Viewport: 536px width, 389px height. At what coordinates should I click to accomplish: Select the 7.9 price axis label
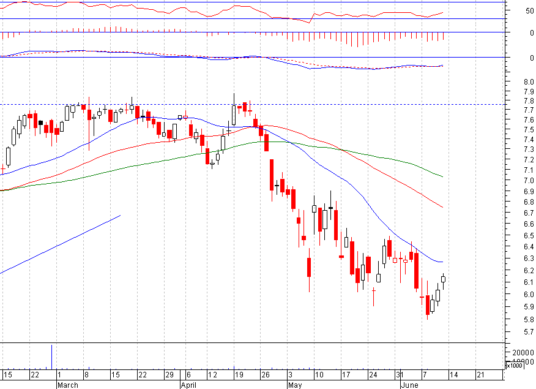(x=529, y=92)
